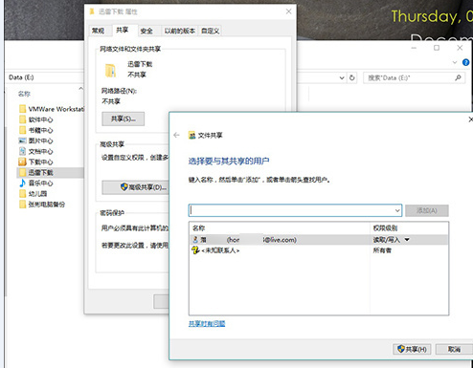Click the user icon of the live.com row

[x=195, y=240]
